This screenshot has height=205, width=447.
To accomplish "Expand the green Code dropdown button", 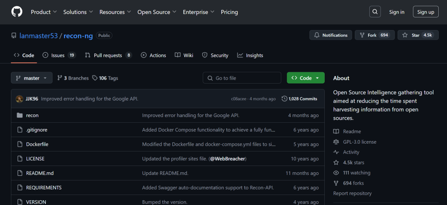I will (306, 78).
